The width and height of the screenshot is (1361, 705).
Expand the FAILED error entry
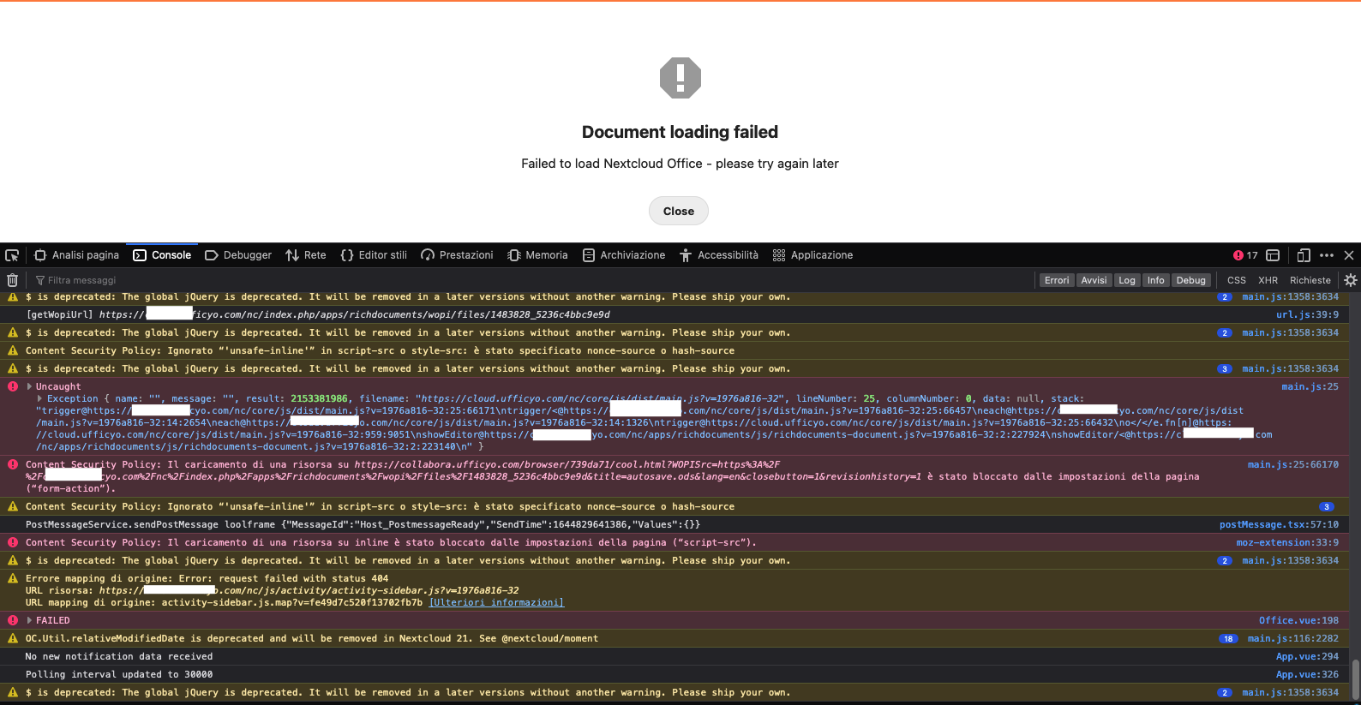coord(30,620)
